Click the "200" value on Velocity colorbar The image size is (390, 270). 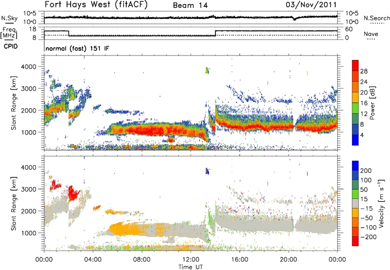click(x=366, y=171)
